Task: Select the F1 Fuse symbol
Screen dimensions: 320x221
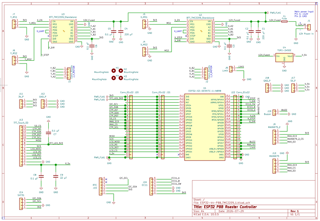Action: (x=284, y=21)
